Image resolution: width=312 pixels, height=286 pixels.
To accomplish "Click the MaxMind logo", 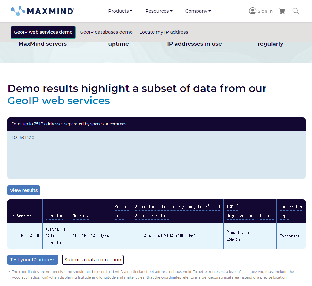I will click(x=43, y=11).
